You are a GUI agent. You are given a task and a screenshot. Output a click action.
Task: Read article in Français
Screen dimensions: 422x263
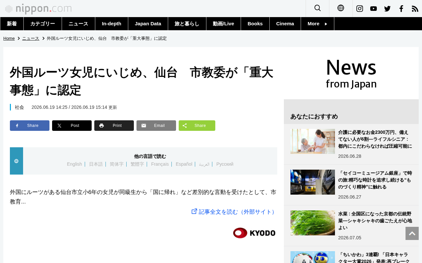coord(160,164)
